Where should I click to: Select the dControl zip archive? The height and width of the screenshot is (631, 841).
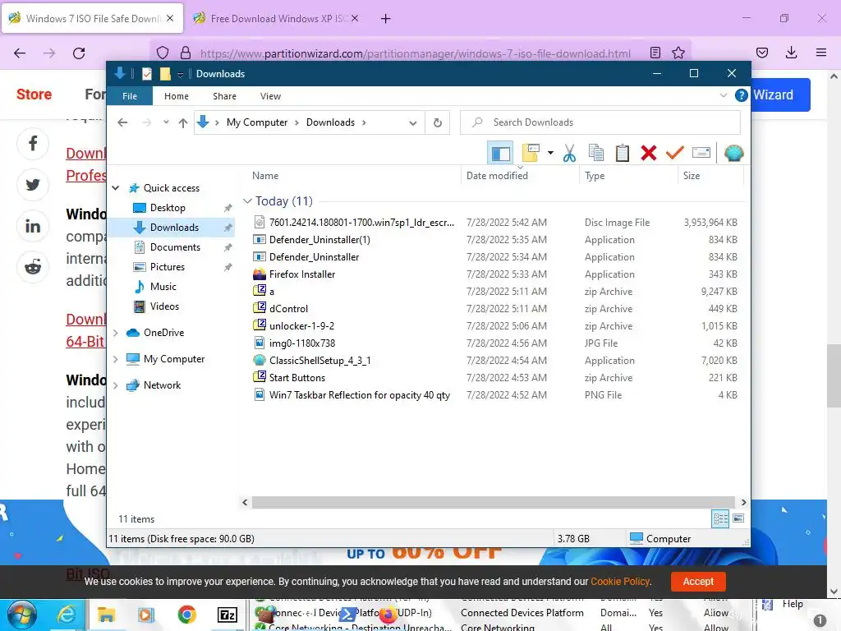288,309
